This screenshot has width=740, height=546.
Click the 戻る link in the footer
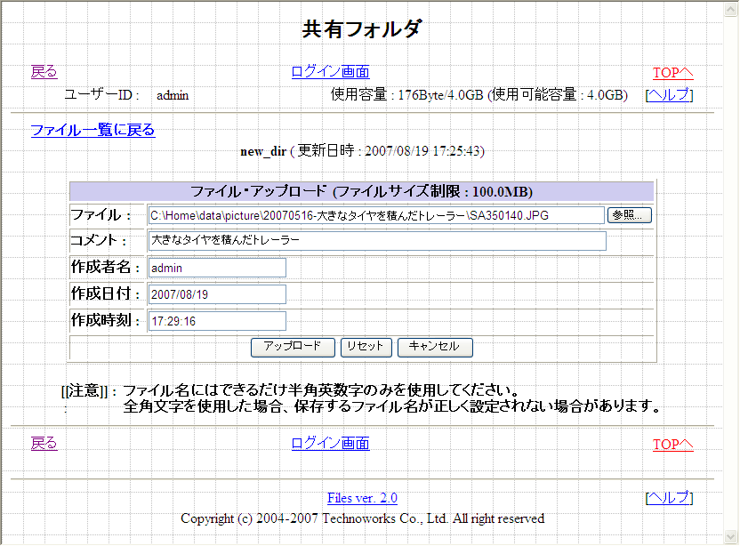44,444
